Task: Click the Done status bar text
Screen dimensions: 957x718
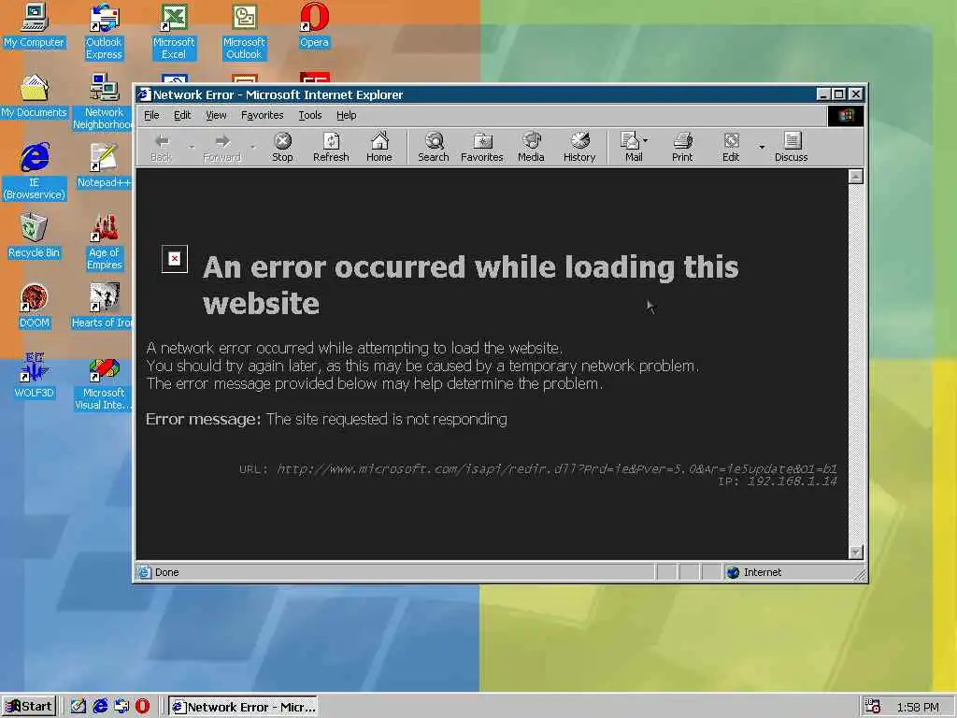Action: (x=166, y=572)
